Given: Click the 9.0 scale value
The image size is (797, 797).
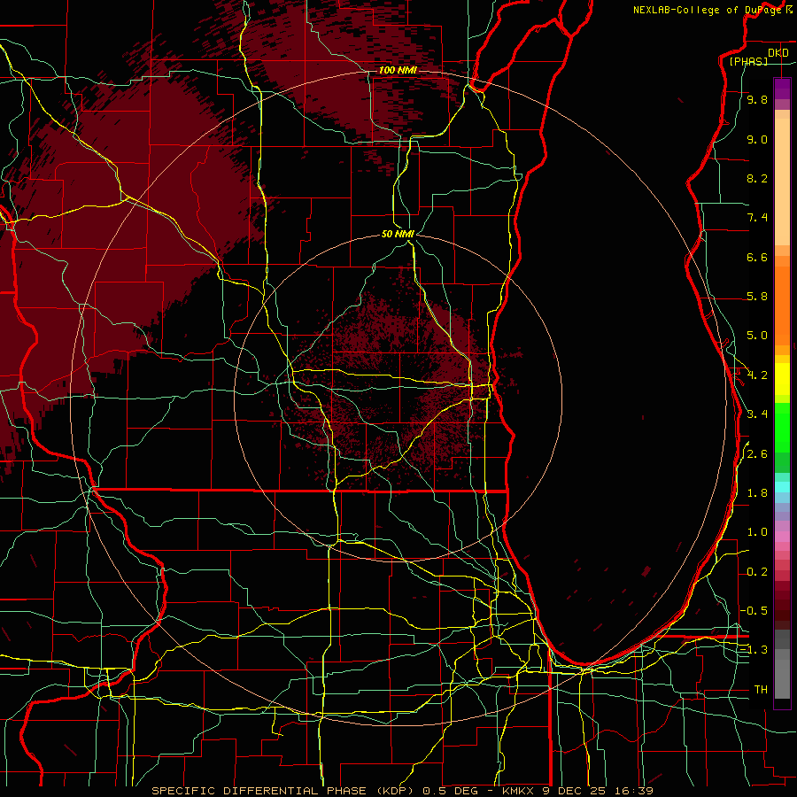Looking at the screenshot, I should coord(757,139).
